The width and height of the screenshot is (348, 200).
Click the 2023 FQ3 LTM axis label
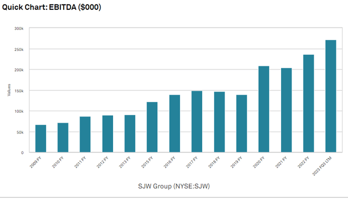tap(322, 166)
